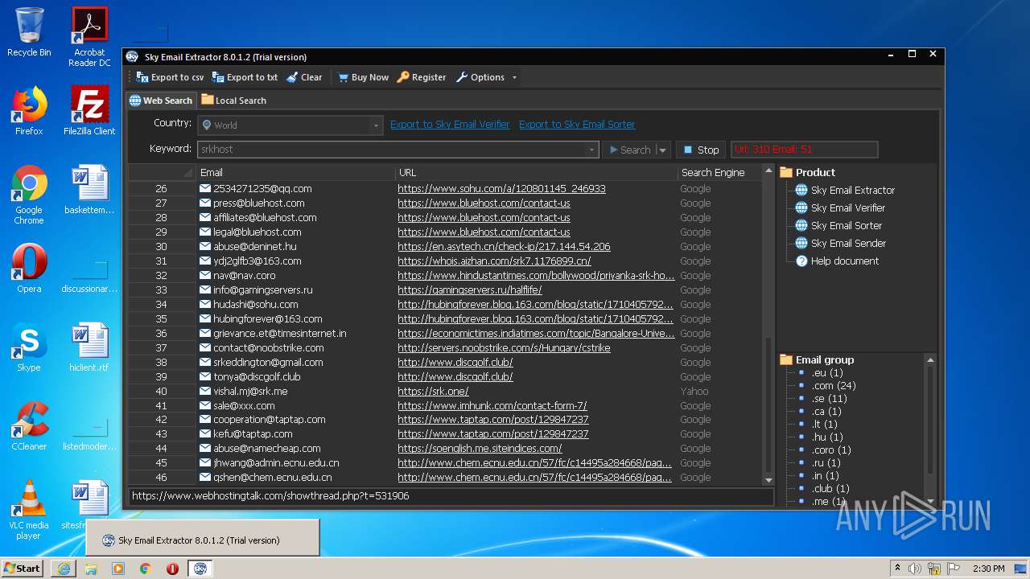Screen dimensions: 1030x579
Task: Launch Firefox from the desktop
Action: 29,111
